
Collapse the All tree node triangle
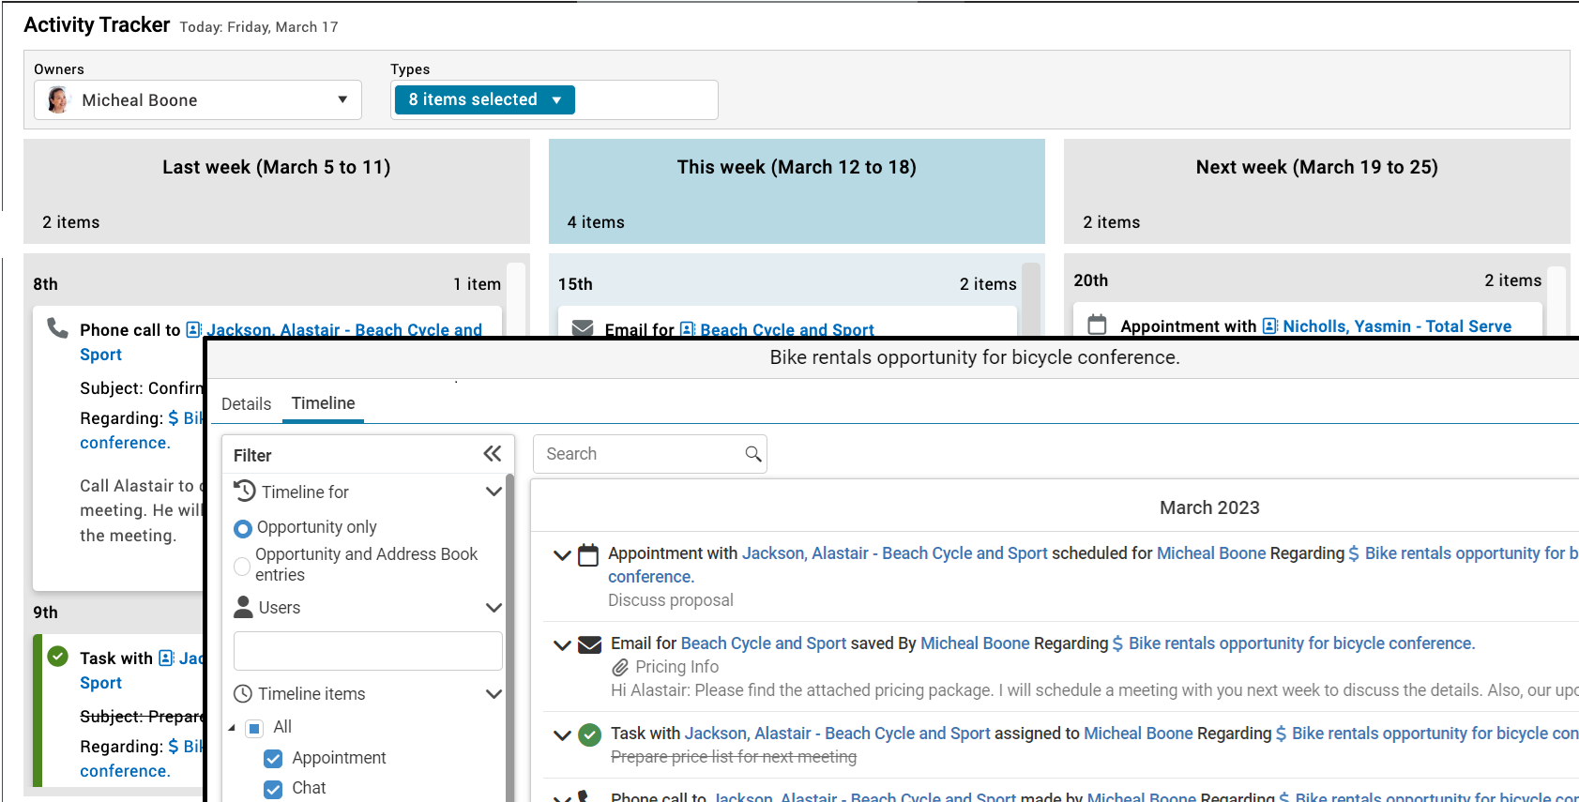point(232,728)
